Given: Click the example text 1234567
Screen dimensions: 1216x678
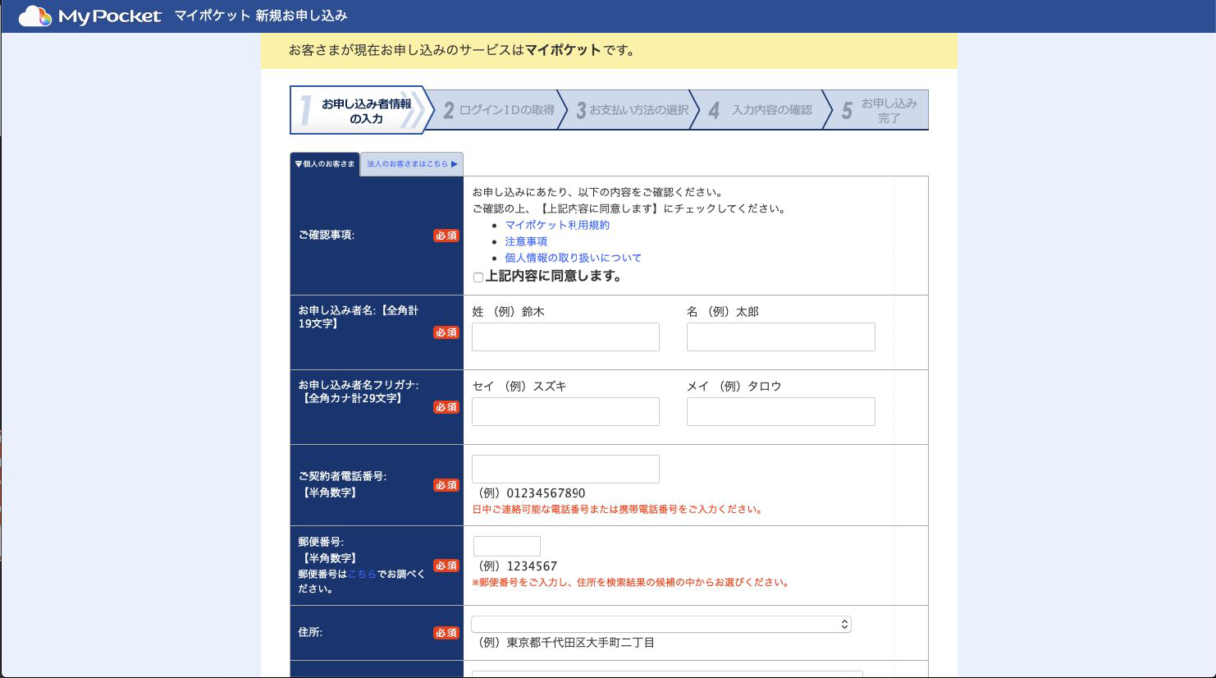Looking at the screenshot, I should click(532, 566).
